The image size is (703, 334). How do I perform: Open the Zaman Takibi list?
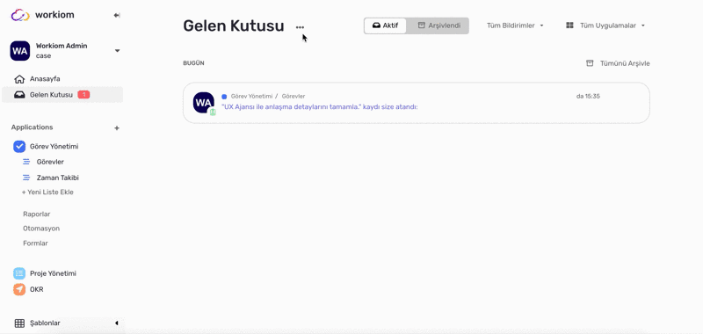point(58,178)
